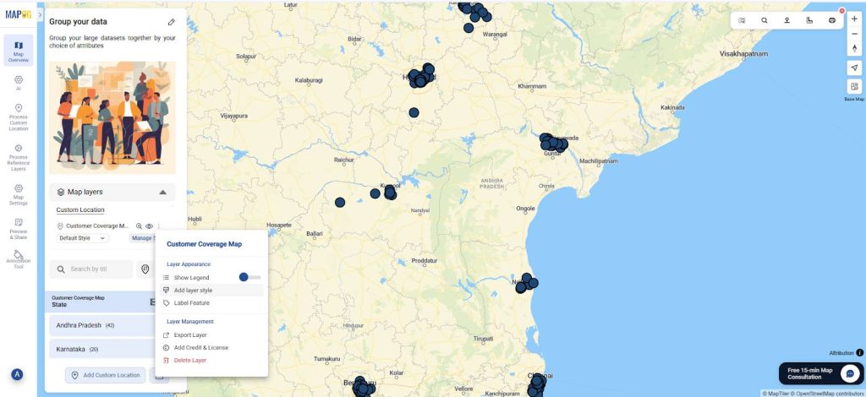
Task: Click the map point near Ballari
Action: tap(340, 203)
